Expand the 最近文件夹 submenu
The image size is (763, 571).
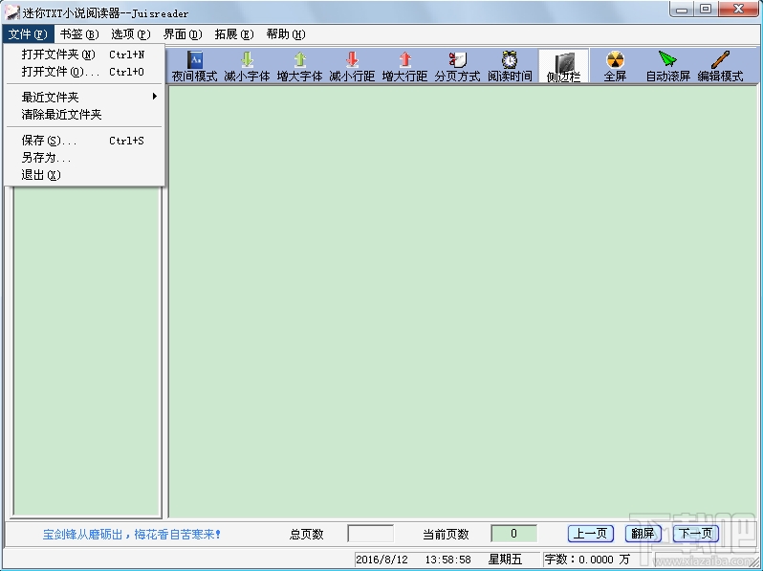[x=84, y=97]
